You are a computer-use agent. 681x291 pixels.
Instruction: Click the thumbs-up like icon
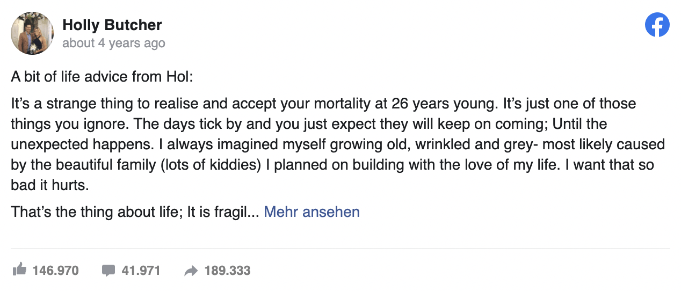(x=19, y=270)
